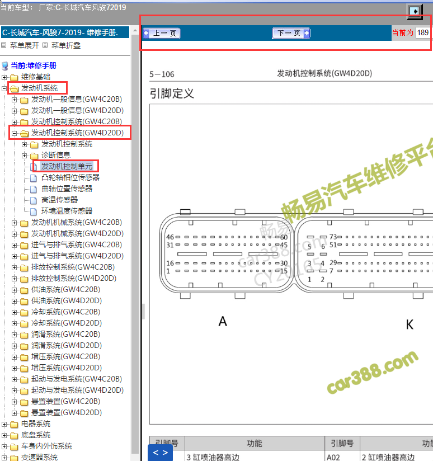The image size is (433, 461).
Task: Click folder icon of 发动机控制系统 subfolder
Action: pyautogui.click(x=34, y=145)
